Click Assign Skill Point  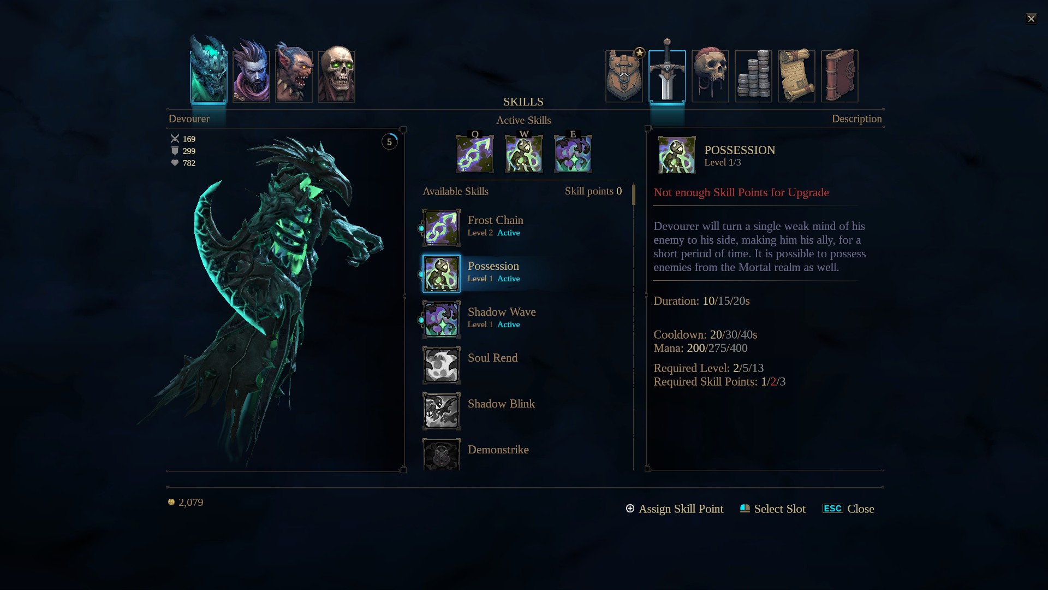click(675, 509)
